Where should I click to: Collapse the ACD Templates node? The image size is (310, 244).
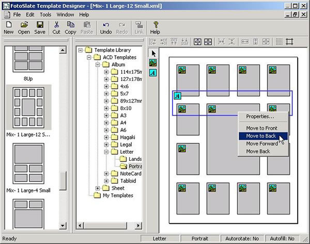89,57
